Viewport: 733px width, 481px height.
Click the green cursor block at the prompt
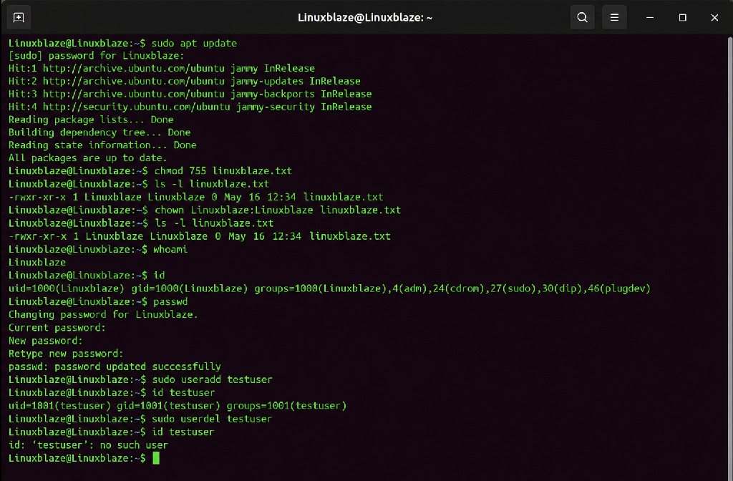pos(156,458)
